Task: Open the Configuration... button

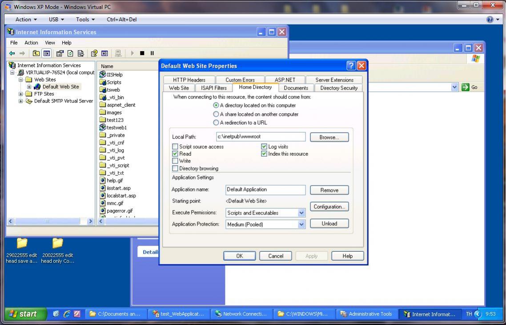Action: (329, 206)
